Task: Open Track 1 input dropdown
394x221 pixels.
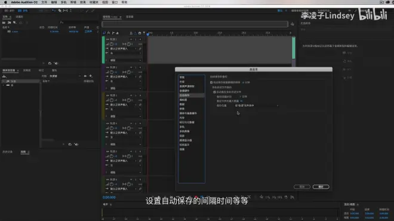Action: pos(124,49)
